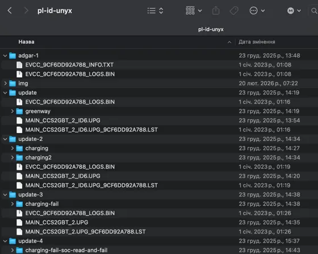Expand the greenway folder
The height and width of the screenshot is (254, 318).
(12, 111)
